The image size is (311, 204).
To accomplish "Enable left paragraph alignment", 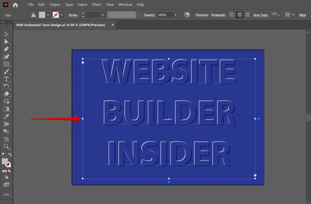I will point(231,15).
